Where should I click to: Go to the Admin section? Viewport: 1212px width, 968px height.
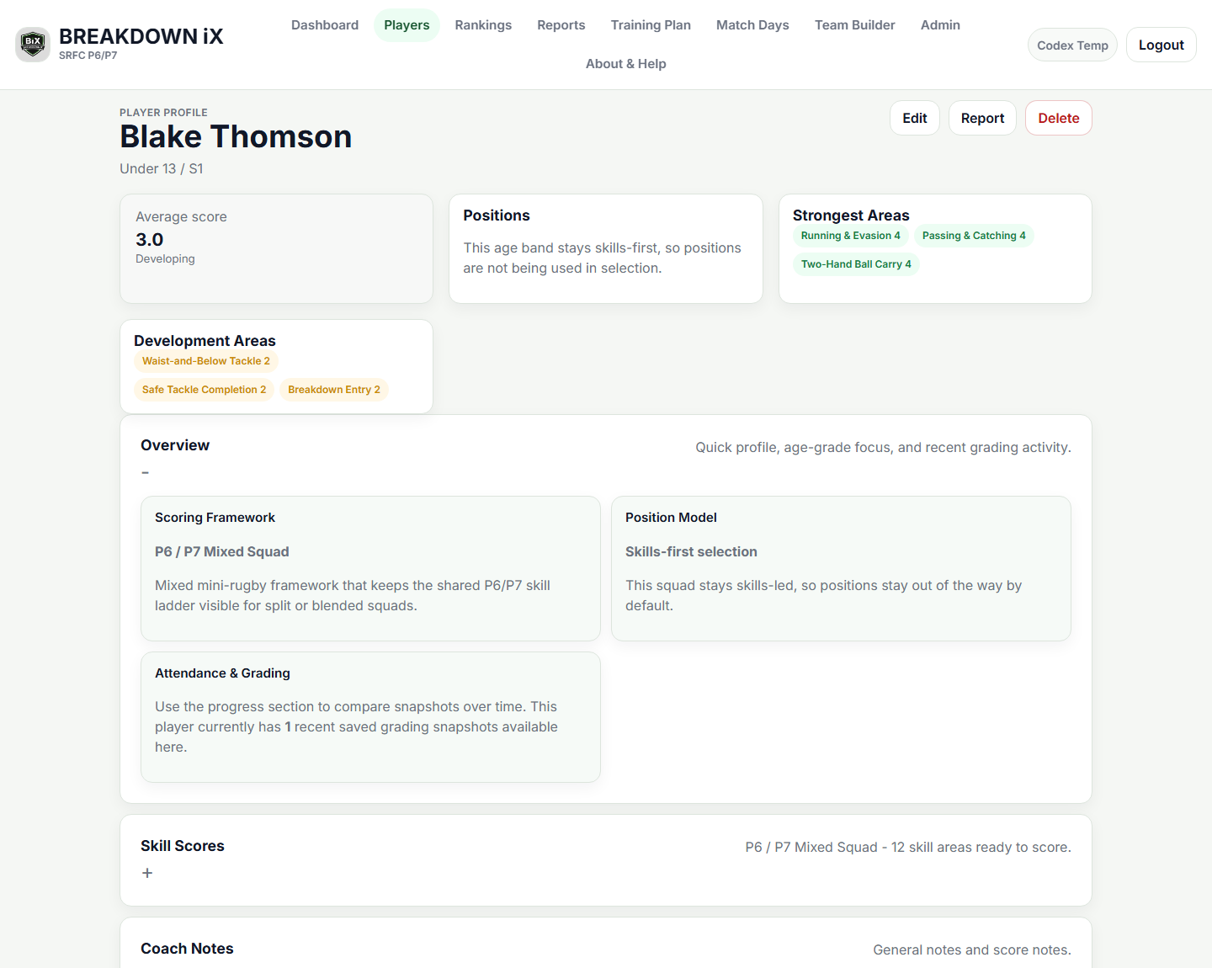point(940,25)
